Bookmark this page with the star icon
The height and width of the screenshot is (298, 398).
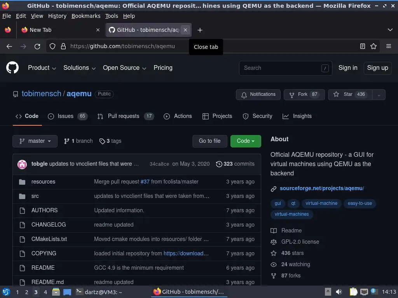pyautogui.click(x=374, y=47)
